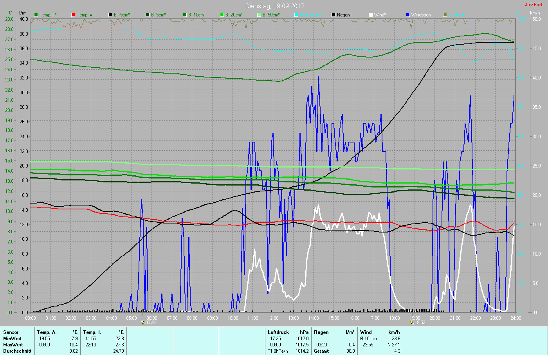Click the red Temp. A. legend swatch
The width and height of the screenshot is (548, 355).
(73, 15)
